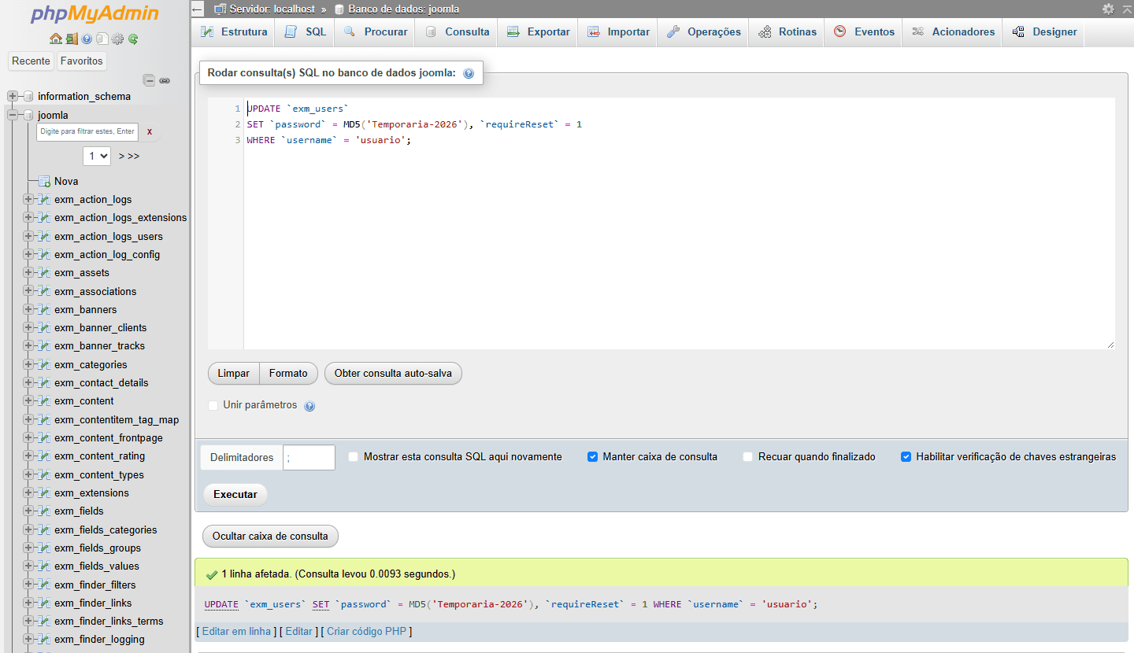Collapse the navigation panel arrow at top
The image size is (1134, 653).
point(198,9)
